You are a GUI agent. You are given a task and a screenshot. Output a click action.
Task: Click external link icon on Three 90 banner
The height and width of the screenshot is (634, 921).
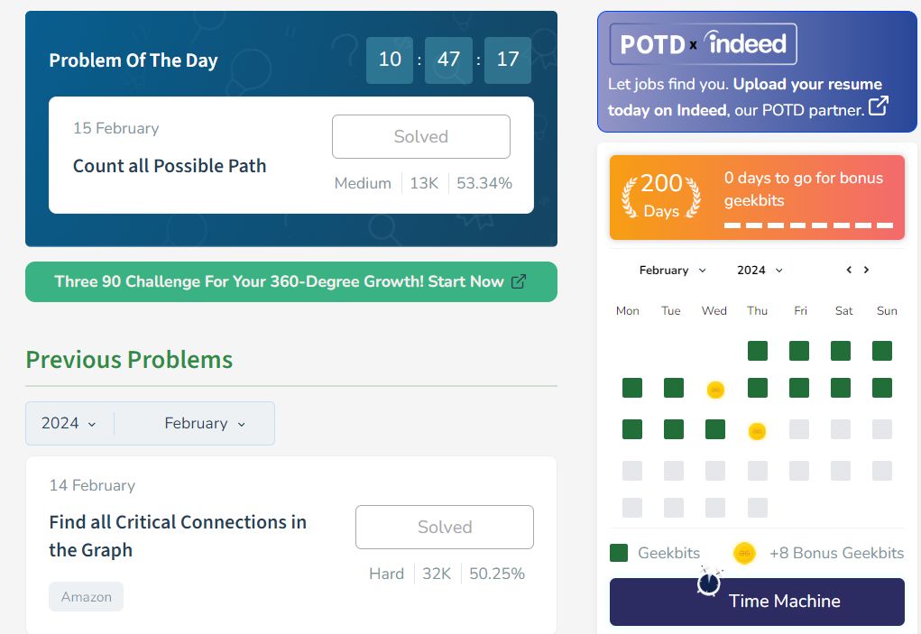pos(518,281)
